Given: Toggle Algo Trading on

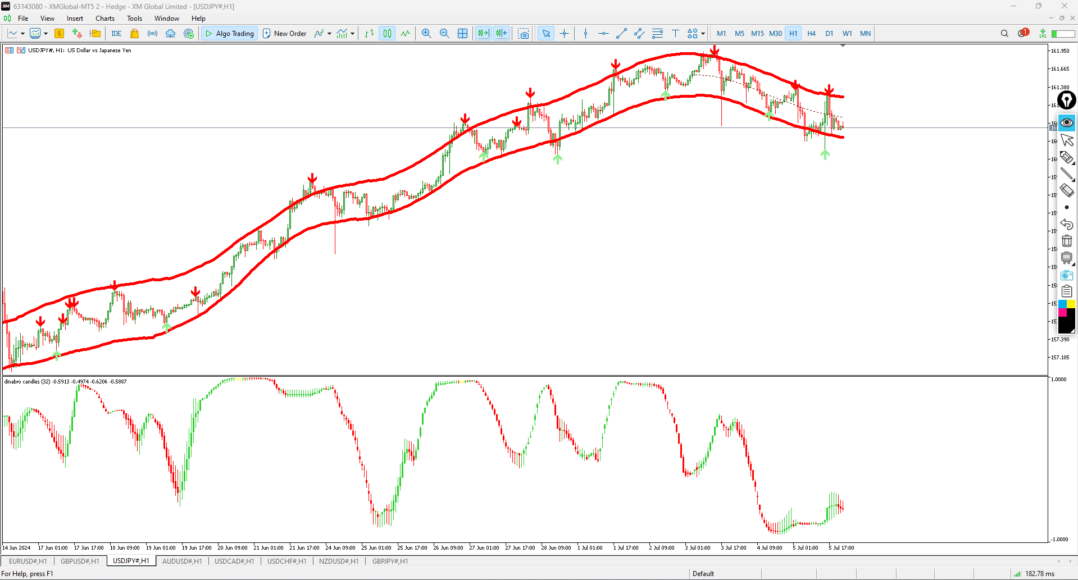Looking at the screenshot, I should pyautogui.click(x=229, y=33).
